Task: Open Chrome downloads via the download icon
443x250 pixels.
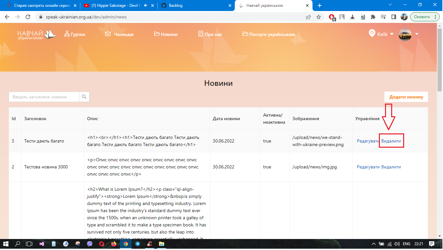Action: (352, 17)
